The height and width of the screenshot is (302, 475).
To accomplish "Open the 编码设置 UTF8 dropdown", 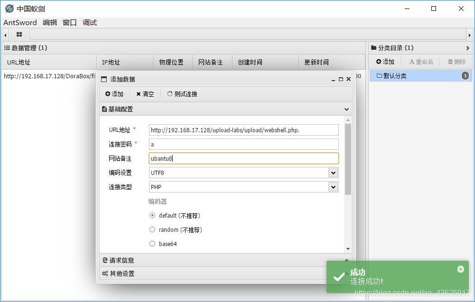I will pyautogui.click(x=333, y=173).
